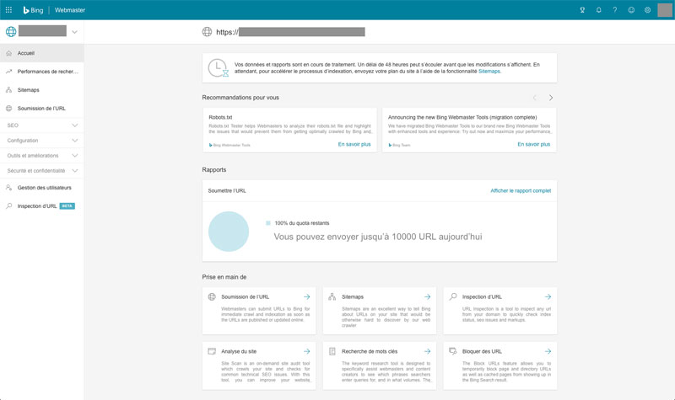
Task: Open the apps grid launcher icon
Action: pyautogui.click(x=8, y=10)
